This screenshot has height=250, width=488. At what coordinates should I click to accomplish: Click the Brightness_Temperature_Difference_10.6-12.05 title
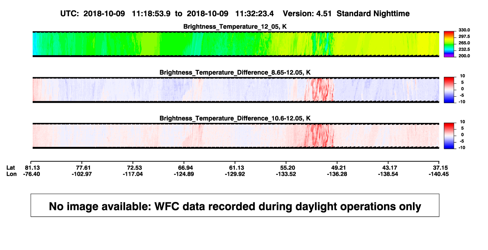pos(235,118)
